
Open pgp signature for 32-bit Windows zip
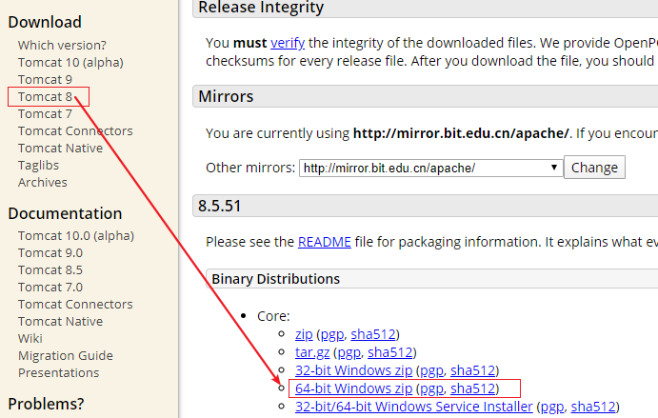tap(431, 371)
